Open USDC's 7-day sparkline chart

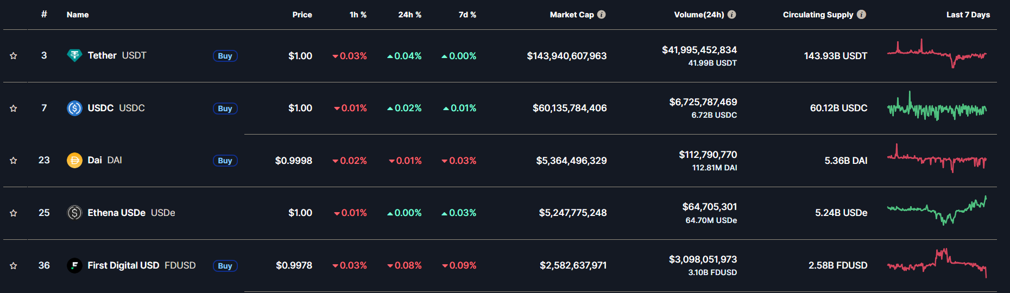click(x=937, y=106)
